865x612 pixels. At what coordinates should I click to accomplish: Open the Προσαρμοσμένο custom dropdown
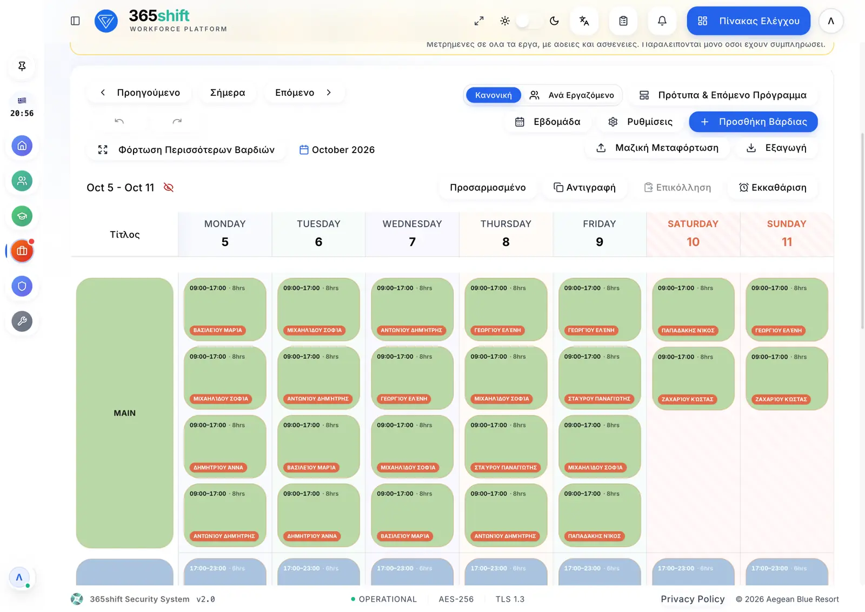click(x=488, y=188)
